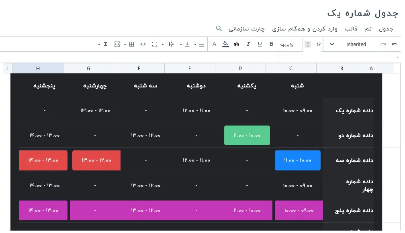
Task: Click ۱۴.۰۰ - ۱۳.۰۰ in row داده شماره دو
Action: (x=45, y=135)
